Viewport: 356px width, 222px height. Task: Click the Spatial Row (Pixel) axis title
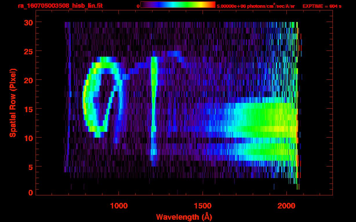(13, 103)
